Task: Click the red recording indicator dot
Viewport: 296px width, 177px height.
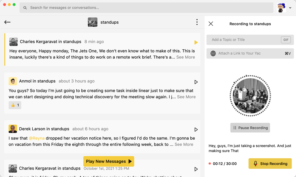Action: pyautogui.click(x=210, y=164)
